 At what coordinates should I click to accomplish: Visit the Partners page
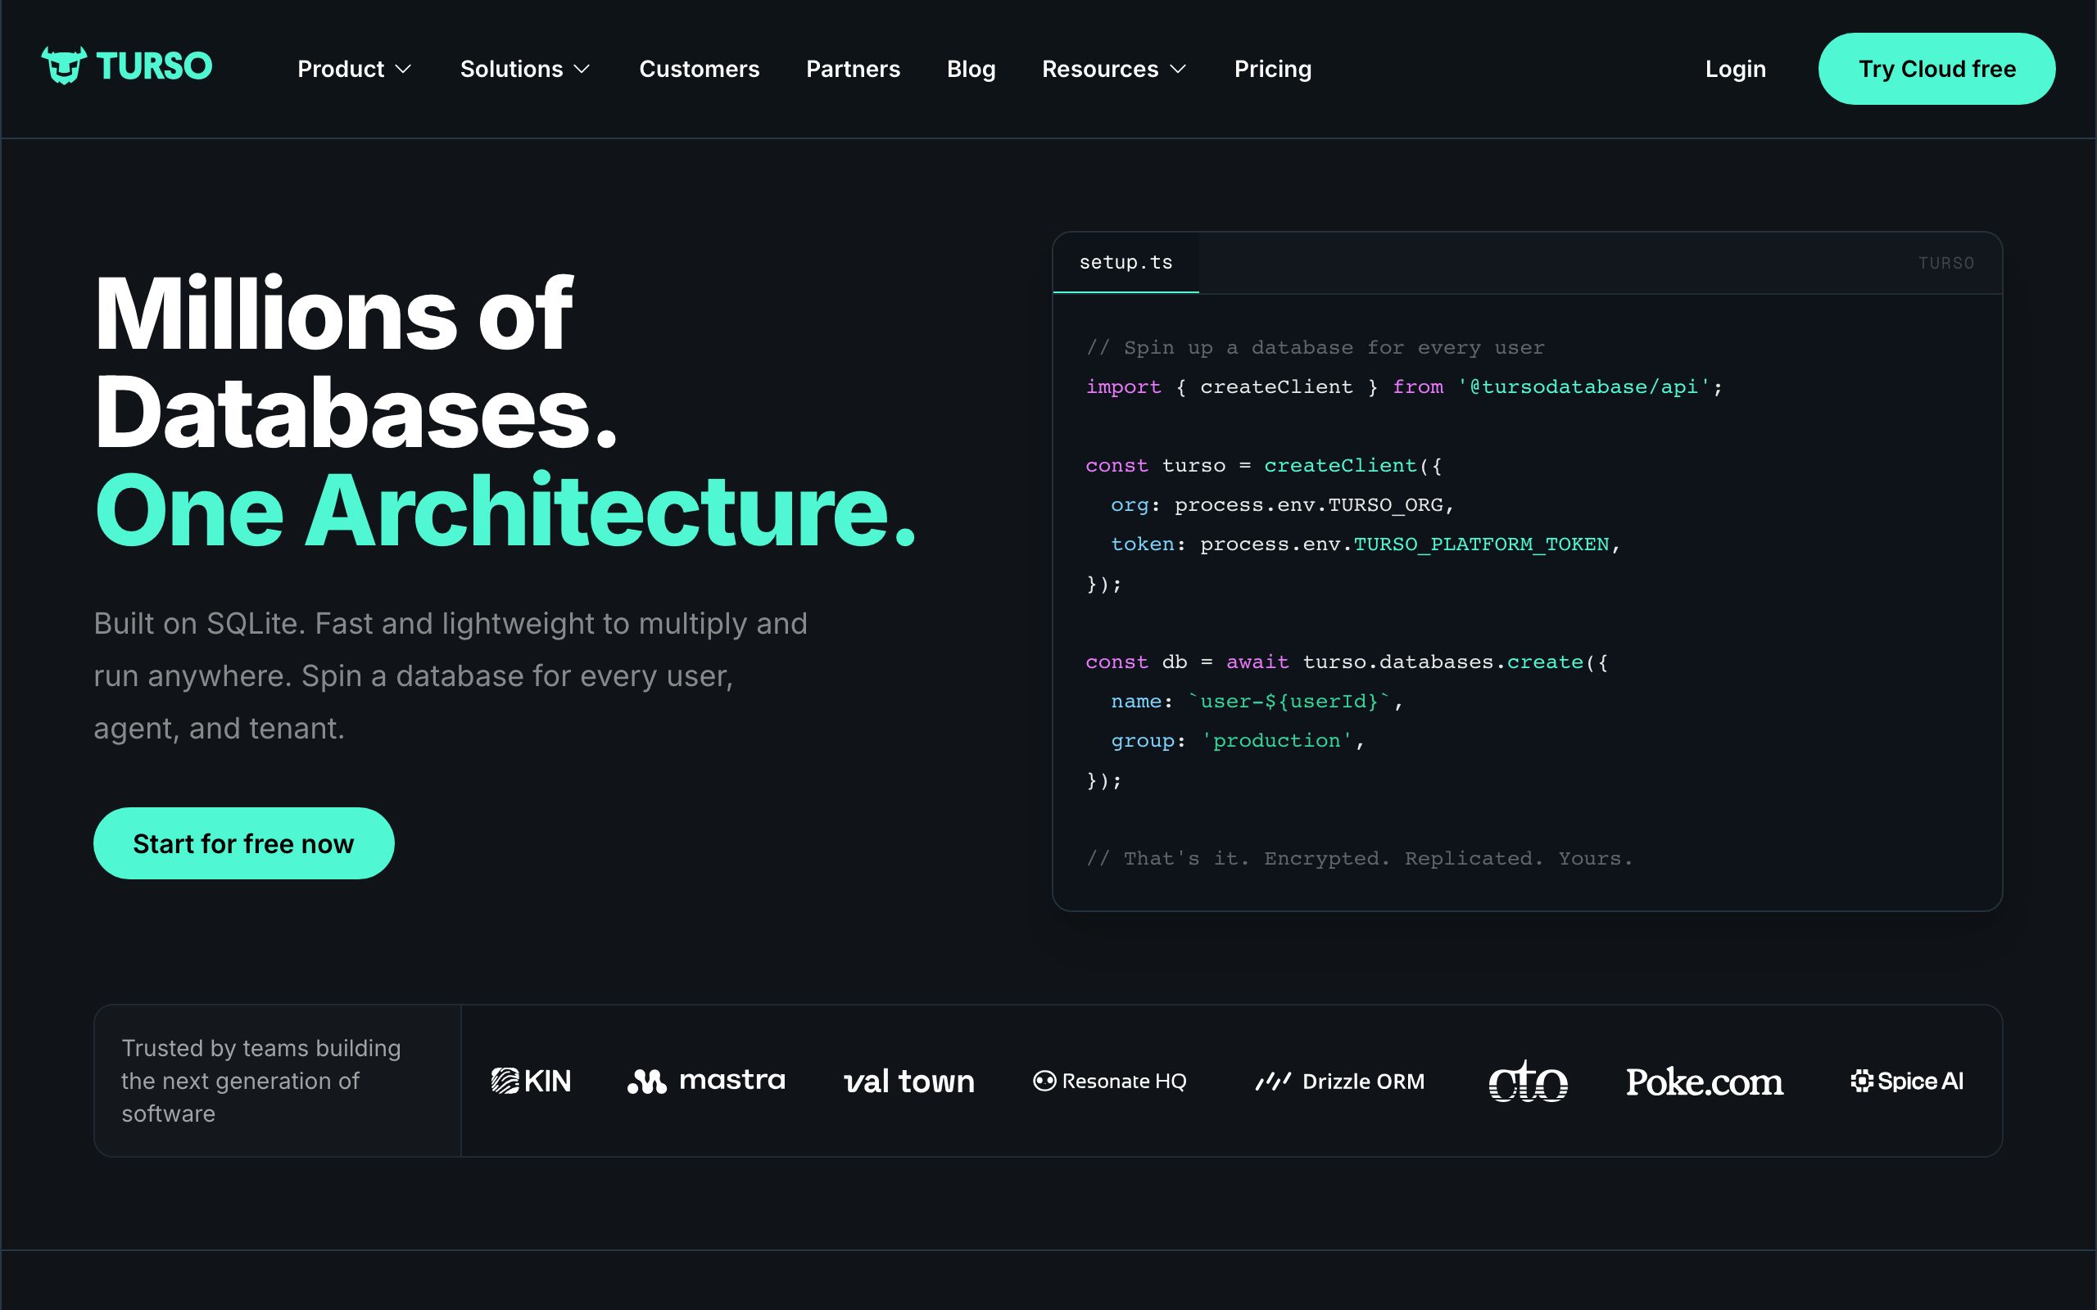click(853, 69)
